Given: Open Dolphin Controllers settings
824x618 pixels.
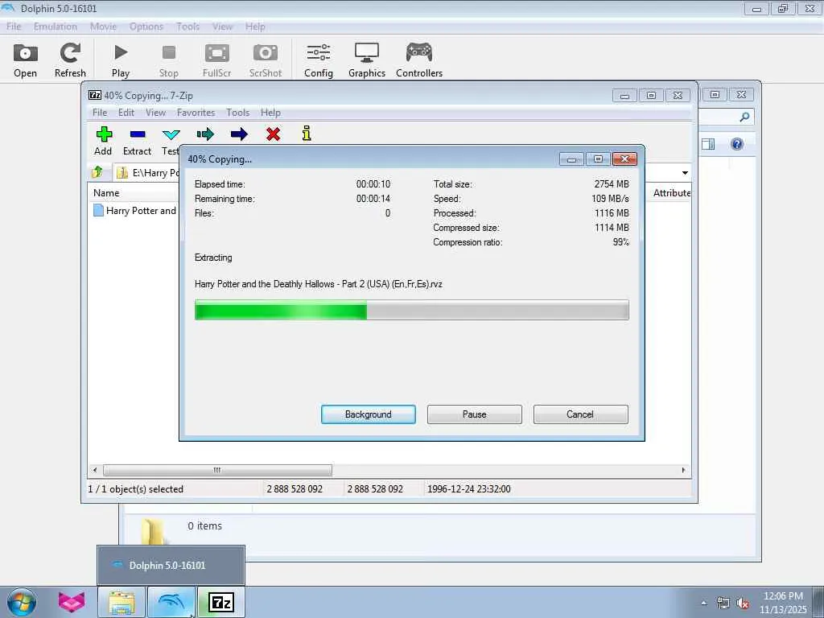Looking at the screenshot, I should tap(418, 60).
